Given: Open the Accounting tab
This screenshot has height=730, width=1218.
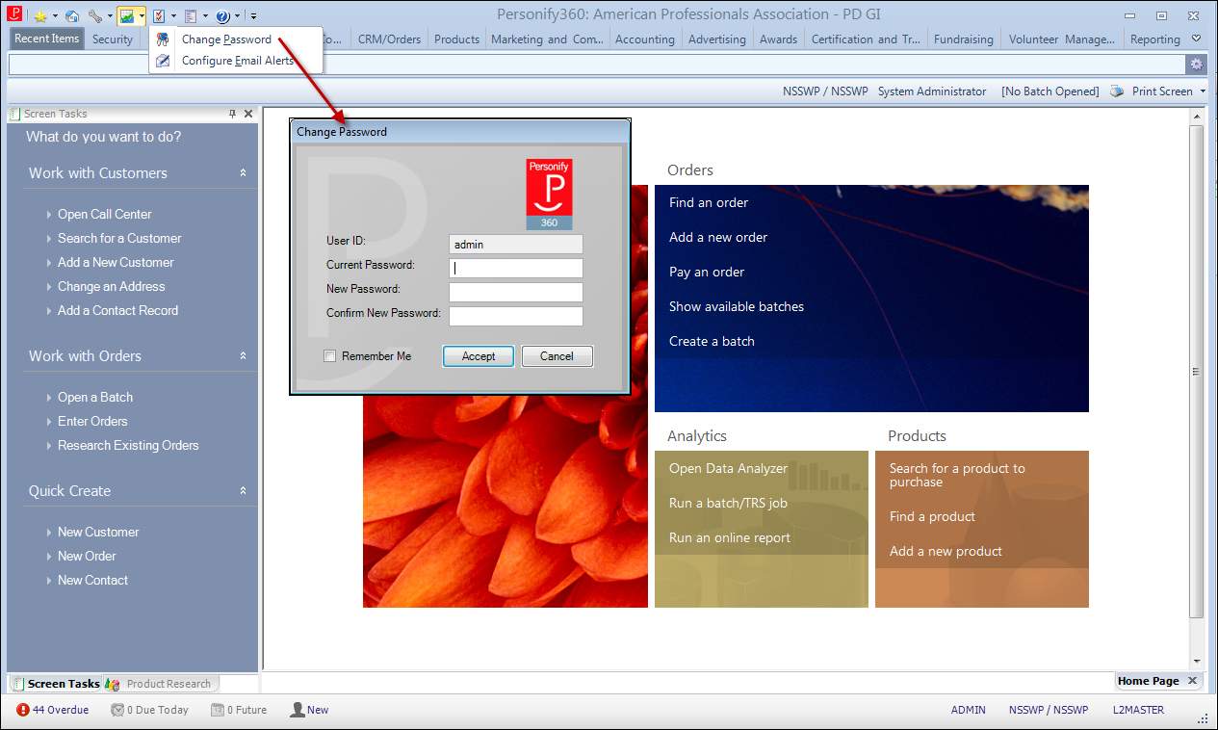Looking at the screenshot, I should [x=645, y=39].
